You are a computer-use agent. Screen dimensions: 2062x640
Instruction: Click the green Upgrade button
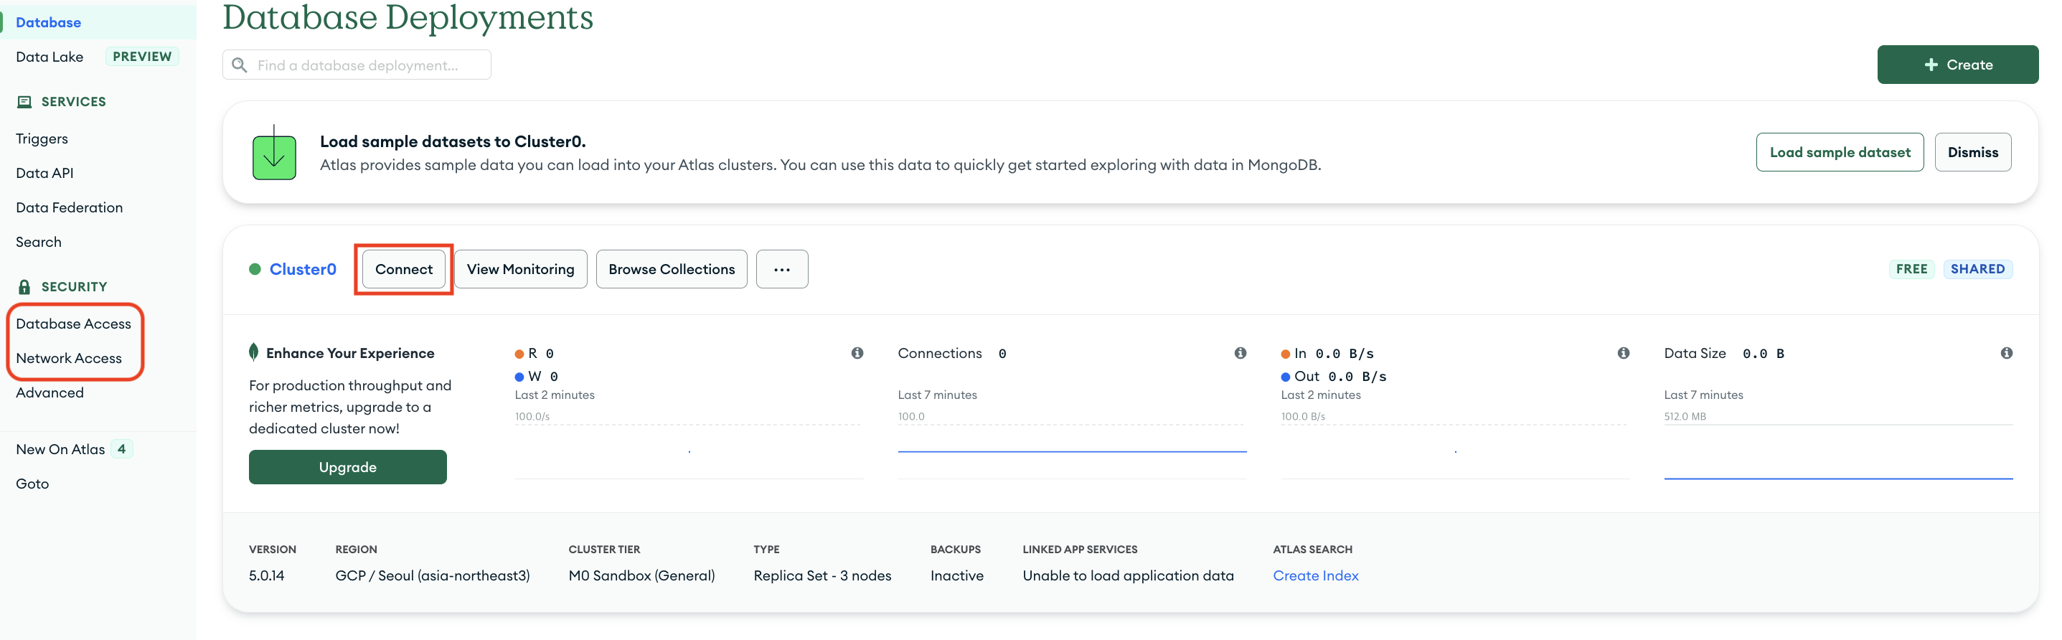(347, 466)
